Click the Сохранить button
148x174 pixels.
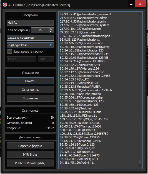(30, 98)
